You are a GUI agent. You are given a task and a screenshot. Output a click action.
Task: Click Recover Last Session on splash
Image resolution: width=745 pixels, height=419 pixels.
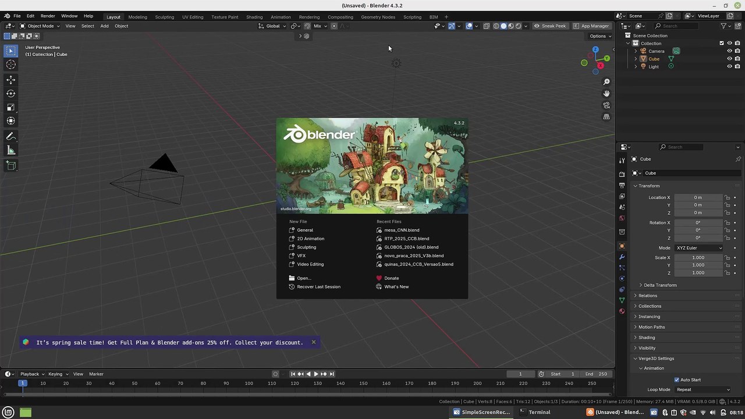click(315, 287)
